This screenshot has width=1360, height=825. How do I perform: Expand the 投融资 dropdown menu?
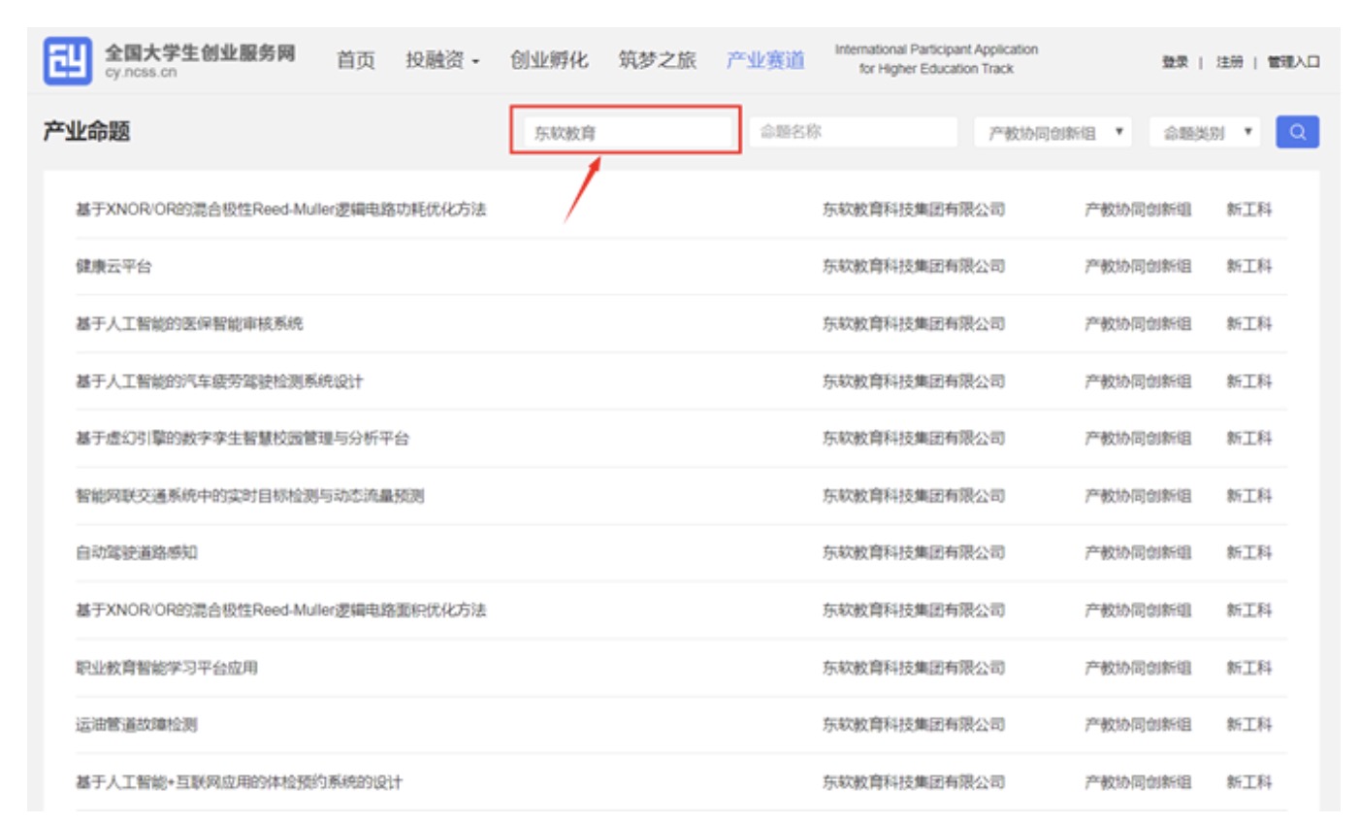442,60
